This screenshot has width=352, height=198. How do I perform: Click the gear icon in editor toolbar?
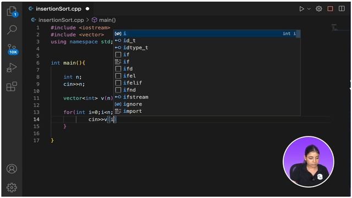point(319,9)
